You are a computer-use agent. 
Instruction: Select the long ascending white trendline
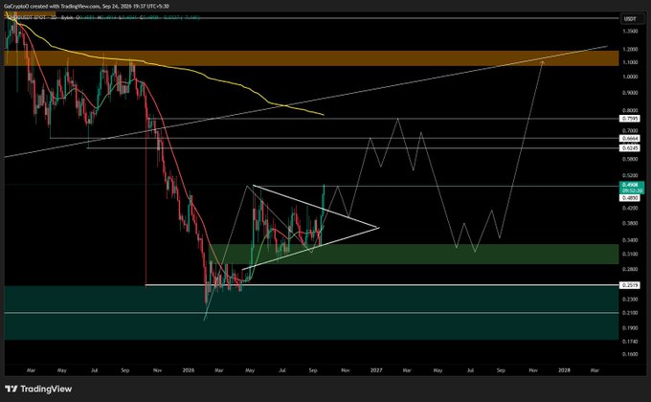(x=305, y=101)
